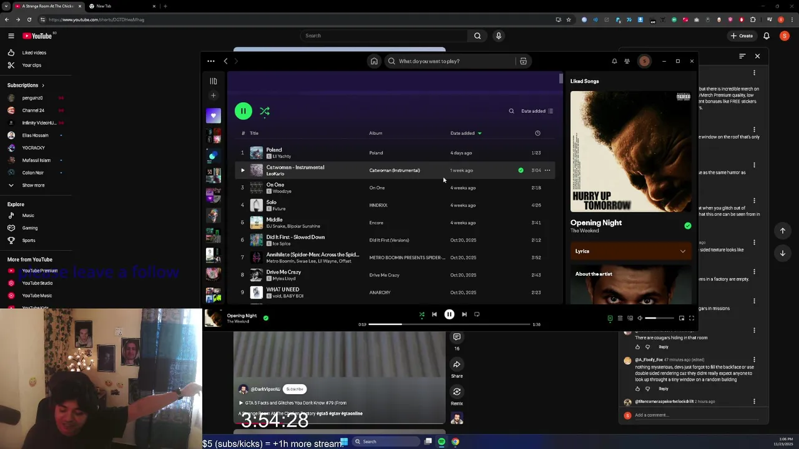Sort by duration clock column icon
The image size is (799, 449).
click(x=537, y=133)
